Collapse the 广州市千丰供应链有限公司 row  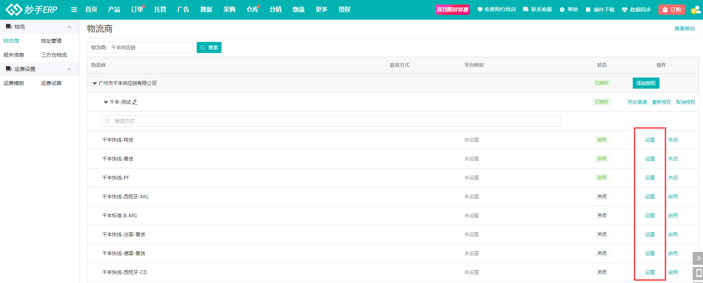(x=95, y=83)
